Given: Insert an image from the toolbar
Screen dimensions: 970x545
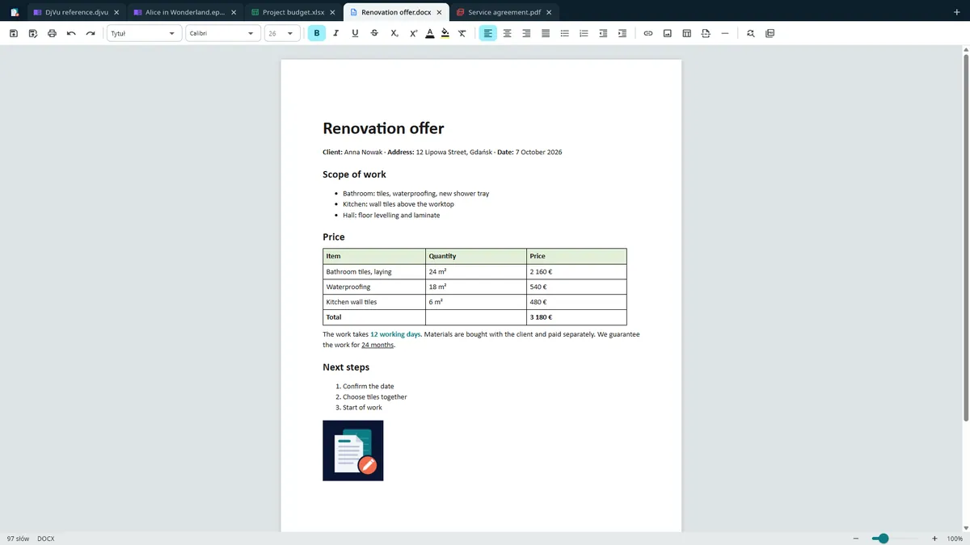Looking at the screenshot, I should (x=668, y=33).
